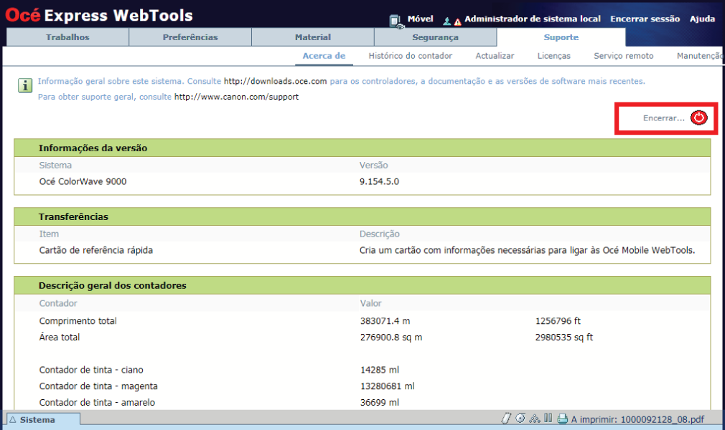This screenshot has height=430, width=725.
Task: Open the http://www.canon.com/support link
Action: (236, 97)
